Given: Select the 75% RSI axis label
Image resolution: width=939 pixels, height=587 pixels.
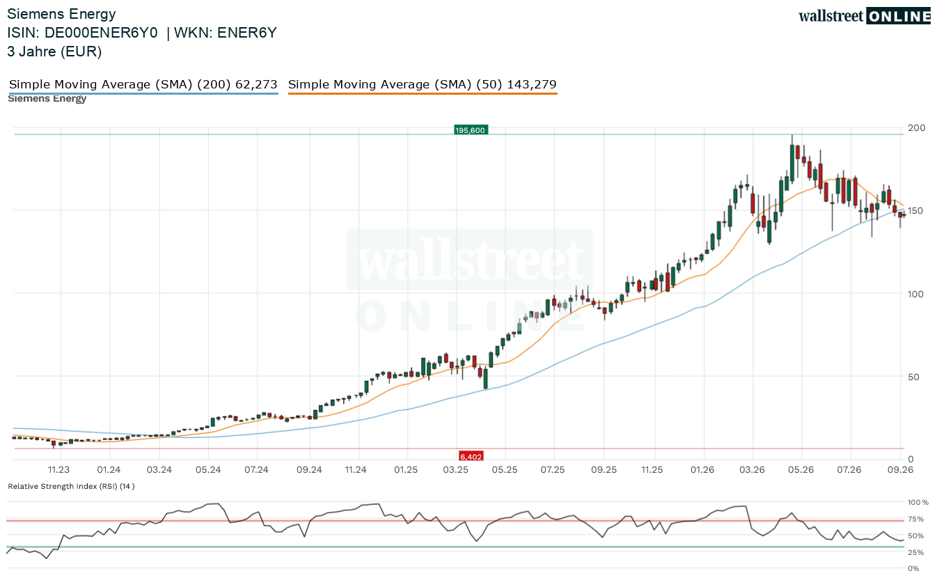Looking at the screenshot, I should click(x=916, y=519).
